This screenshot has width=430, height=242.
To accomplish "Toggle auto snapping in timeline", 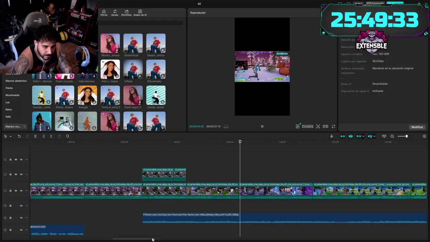I will coord(351,136).
